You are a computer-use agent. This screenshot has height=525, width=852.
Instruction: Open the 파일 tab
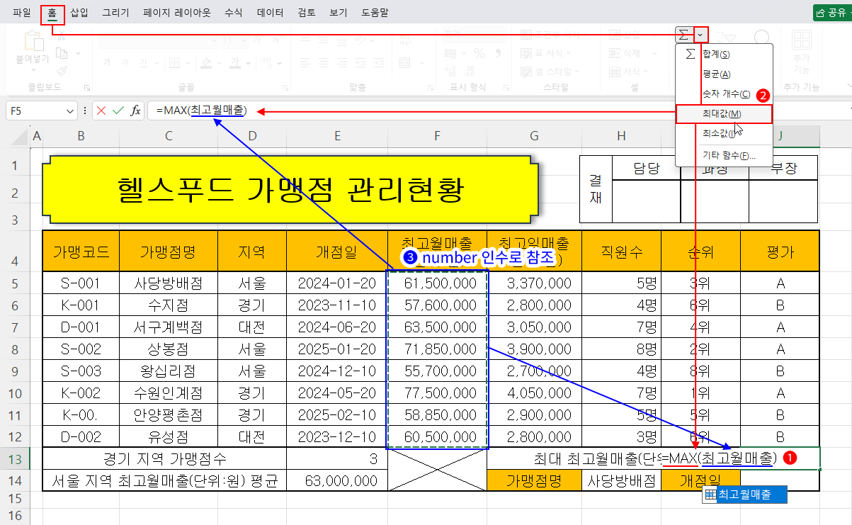tap(22, 13)
